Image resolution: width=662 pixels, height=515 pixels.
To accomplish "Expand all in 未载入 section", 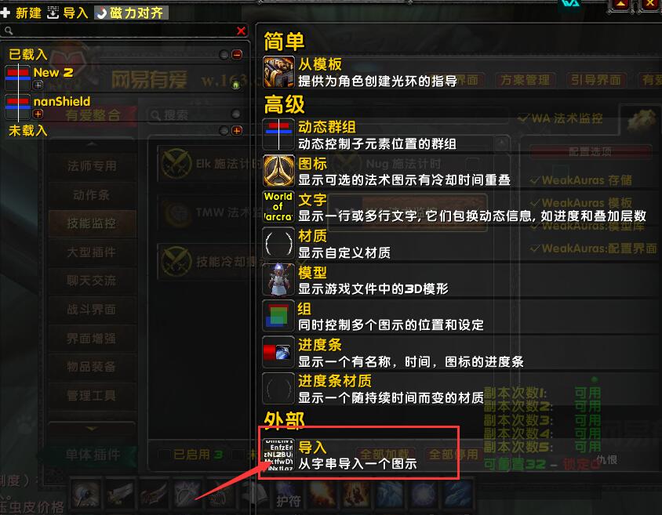I will 237,130.
